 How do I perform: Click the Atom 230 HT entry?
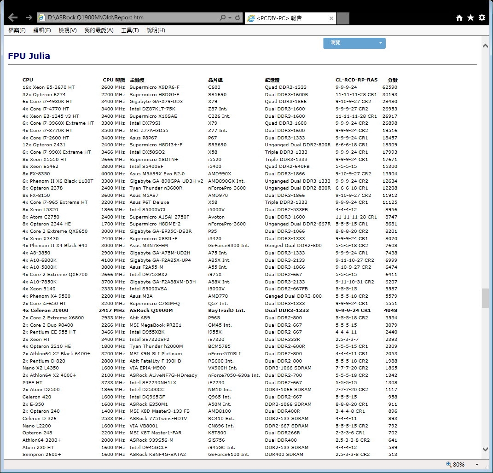[38, 447]
